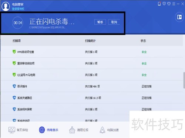The height and width of the screenshot is (138, 185).
Task: Open the shield icon in title bar
Action: point(164,4)
